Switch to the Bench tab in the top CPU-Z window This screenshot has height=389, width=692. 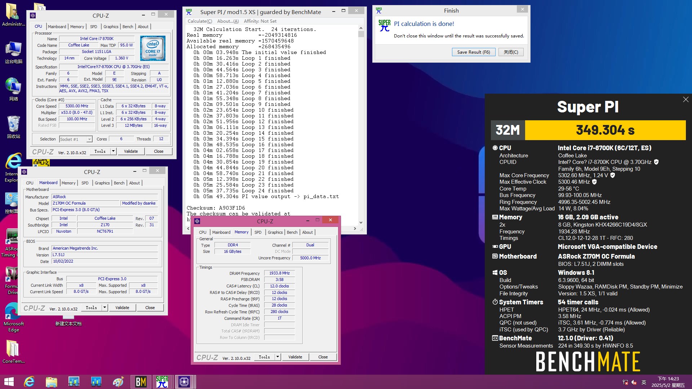[128, 27]
